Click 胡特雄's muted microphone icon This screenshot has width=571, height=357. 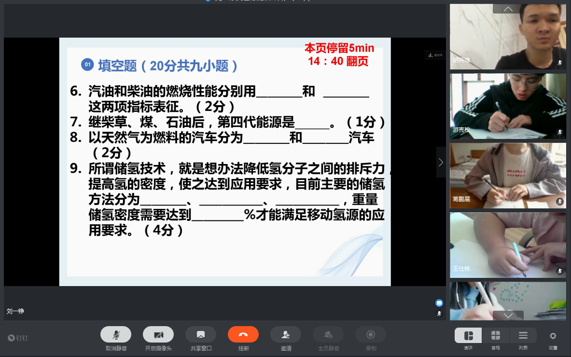[560, 63]
